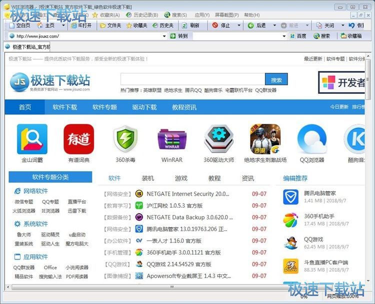
Task: Click the QQ游戏 recommended penguin icon
Action: point(291,243)
